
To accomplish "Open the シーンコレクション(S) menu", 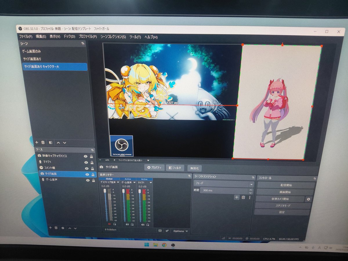I will click(x=113, y=37).
